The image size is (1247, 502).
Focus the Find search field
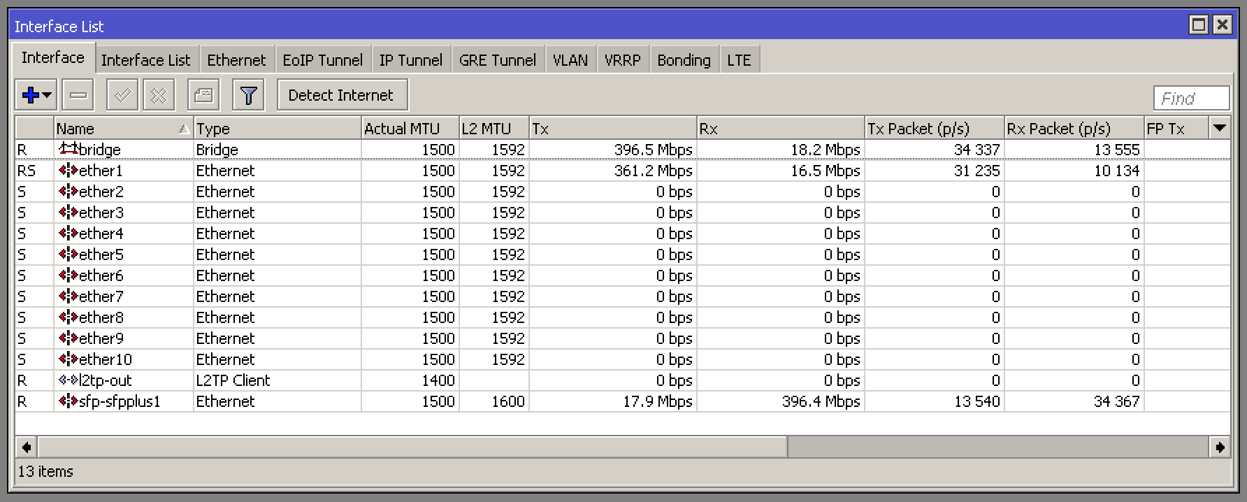point(1191,99)
